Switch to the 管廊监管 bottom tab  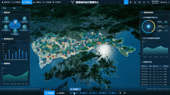click(x=61, y=93)
